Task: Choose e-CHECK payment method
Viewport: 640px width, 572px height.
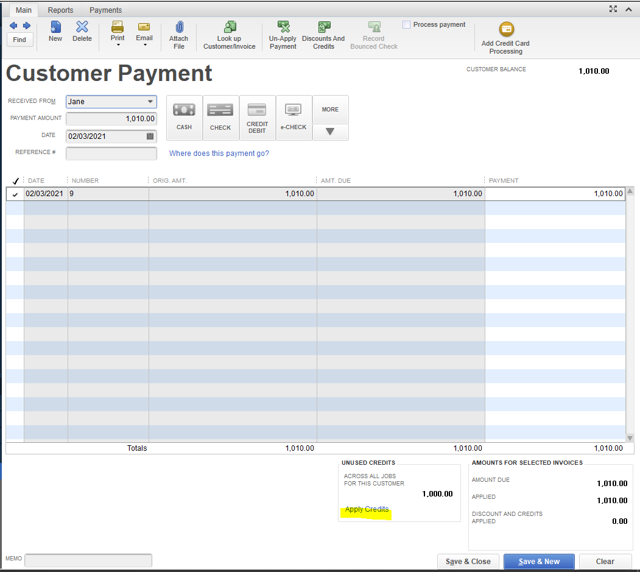Action: [294, 118]
